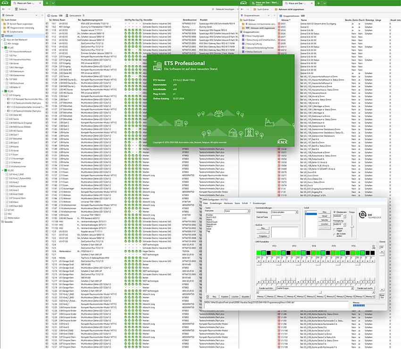Image resolution: width=401 pixels, height=349 pixels.
Task: Collapse the 'Haus am See Wartaweil' tree node
Action: pyautogui.click(x=2, y=40)
